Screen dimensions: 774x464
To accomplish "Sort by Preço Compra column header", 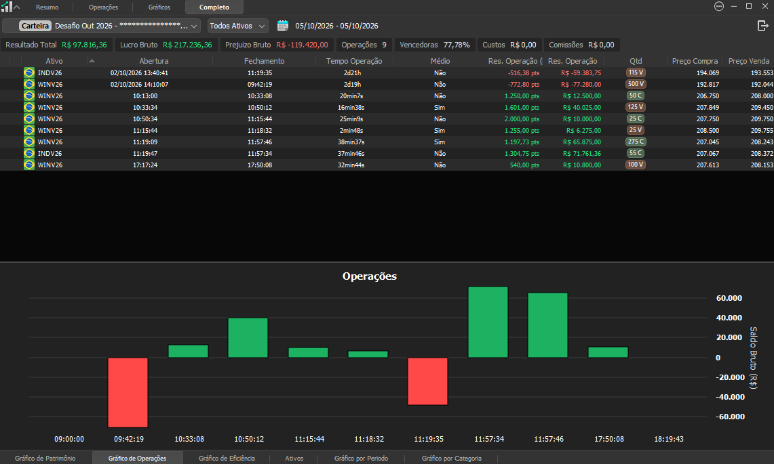I will [x=695, y=61].
